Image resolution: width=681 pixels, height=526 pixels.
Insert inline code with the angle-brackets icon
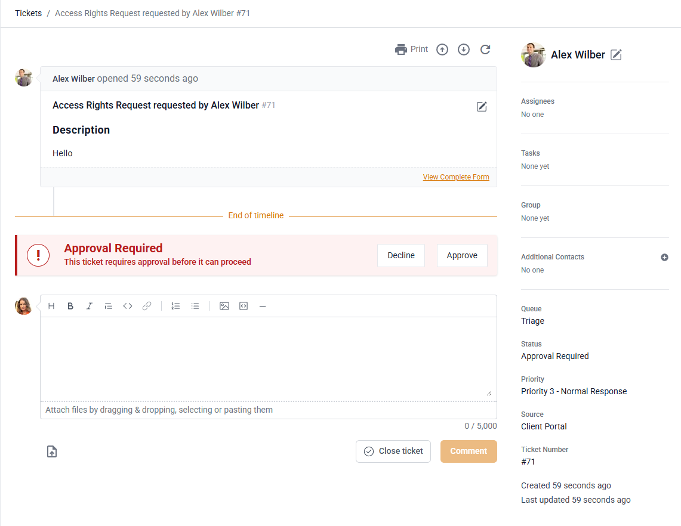tap(128, 306)
